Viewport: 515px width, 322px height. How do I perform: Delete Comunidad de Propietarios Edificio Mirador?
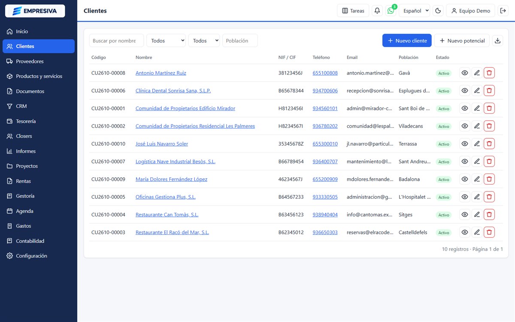click(x=489, y=108)
